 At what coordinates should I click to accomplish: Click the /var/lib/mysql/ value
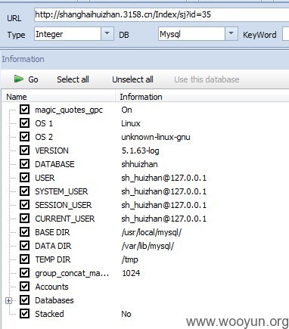(x=148, y=246)
